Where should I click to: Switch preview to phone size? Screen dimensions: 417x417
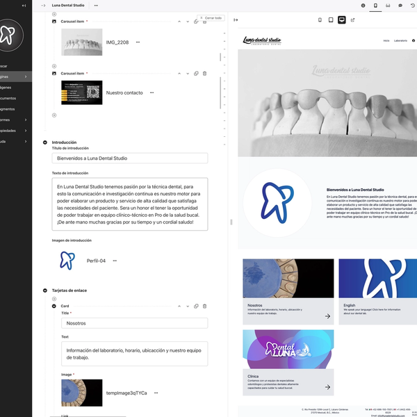pyautogui.click(x=320, y=20)
